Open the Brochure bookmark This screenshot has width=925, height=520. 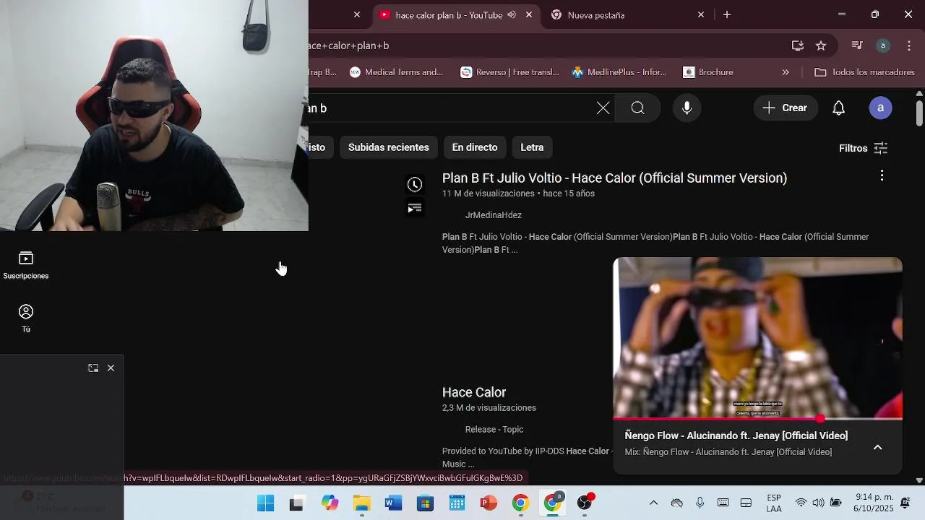tap(708, 72)
